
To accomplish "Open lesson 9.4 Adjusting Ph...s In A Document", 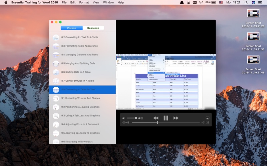I will [x=82, y=124].
